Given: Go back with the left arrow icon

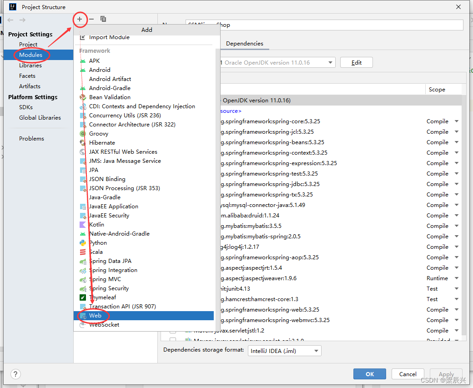Looking at the screenshot, I should click(x=10, y=20).
